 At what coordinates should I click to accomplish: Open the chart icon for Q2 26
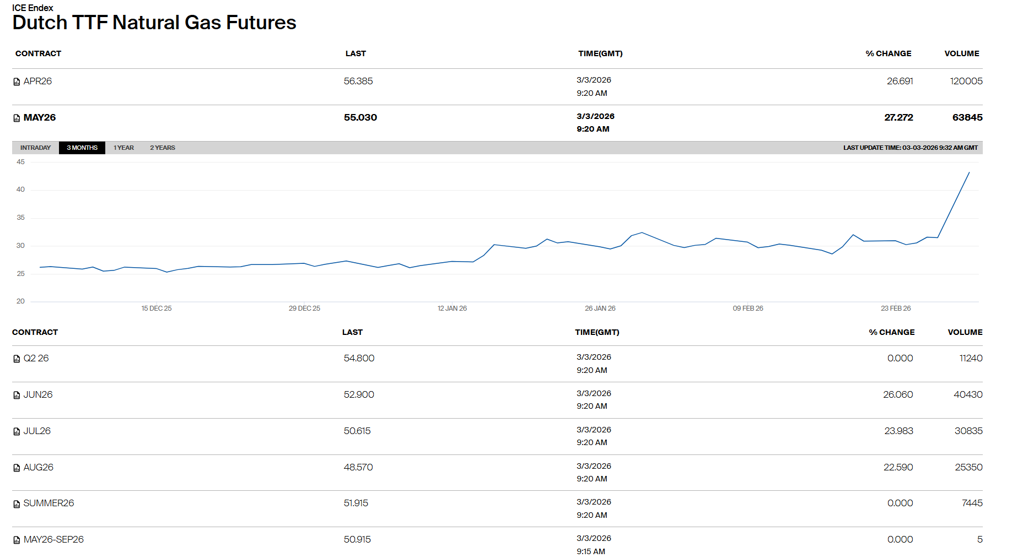tap(17, 359)
